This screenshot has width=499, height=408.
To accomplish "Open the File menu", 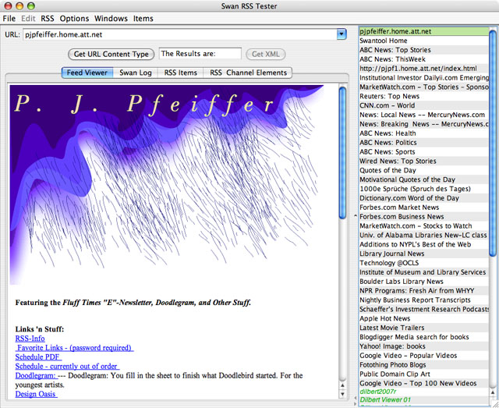I will coord(9,18).
